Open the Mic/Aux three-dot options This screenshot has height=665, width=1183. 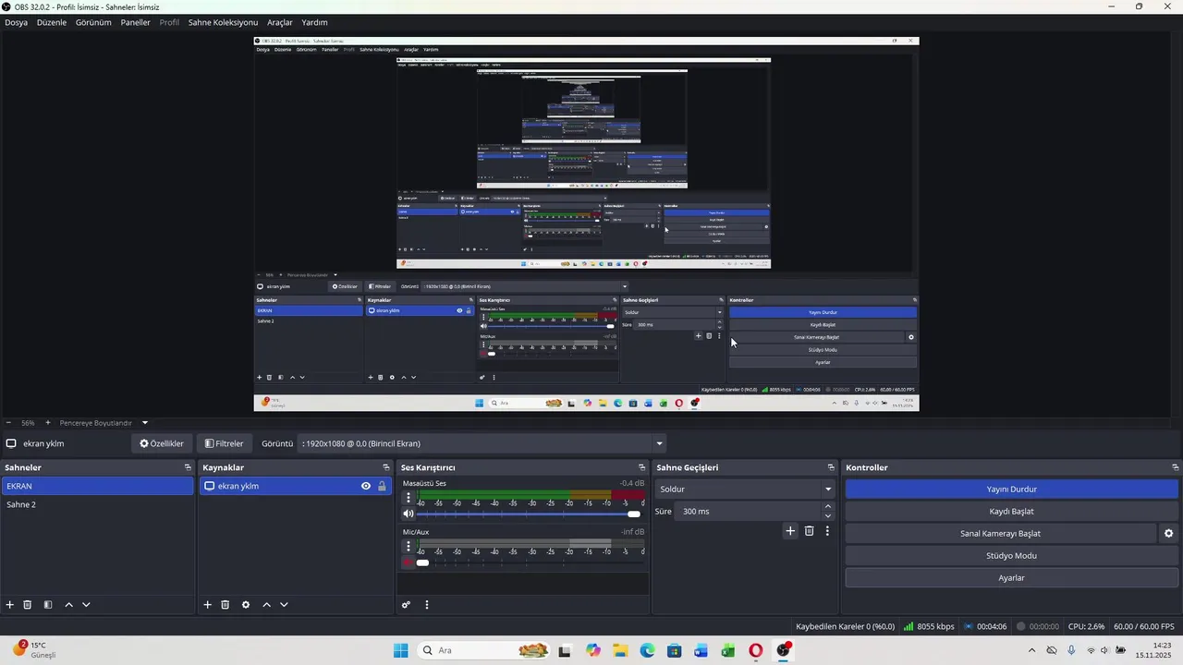coord(409,547)
